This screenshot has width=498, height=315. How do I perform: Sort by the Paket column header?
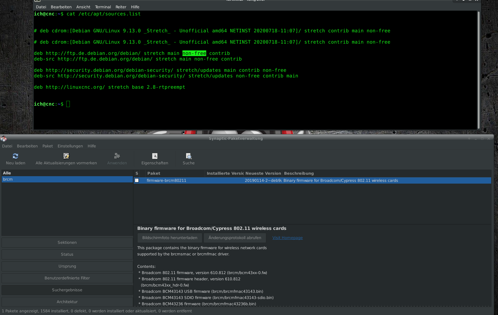pyautogui.click(x=175, y=173)
